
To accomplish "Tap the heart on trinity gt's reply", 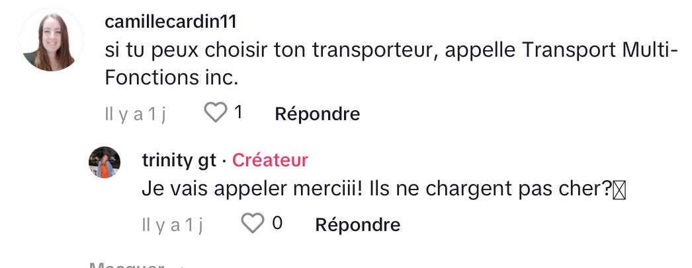I will 252,224.
